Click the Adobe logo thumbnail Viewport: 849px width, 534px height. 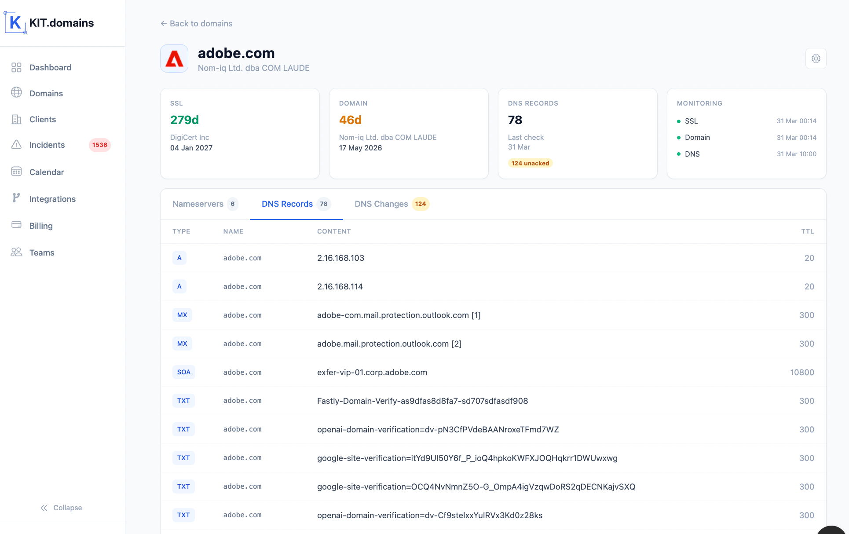pyautogui.click(x=174, y=59)
